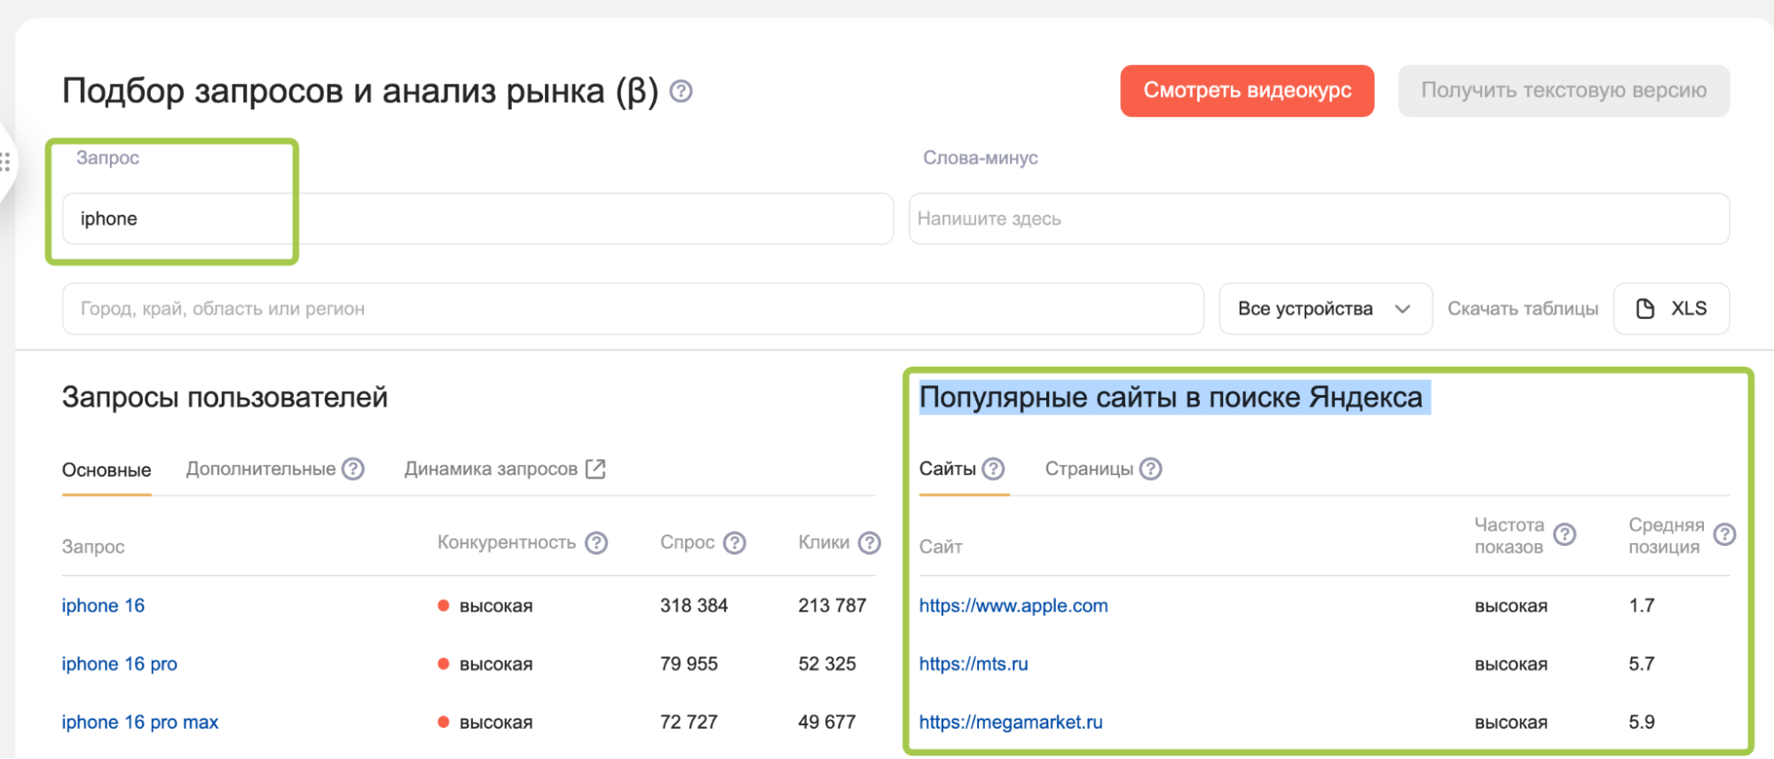Click the Популярные сайты в поиске Яндекса heading
Image resolution: width=1774 pixels, height=759 pixels.
click(x=1171, y=398)
